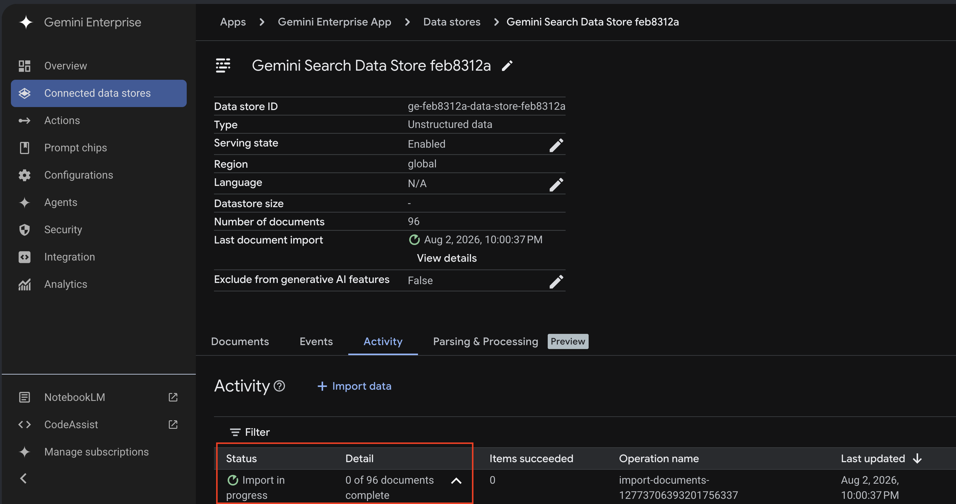Image resolution: width=956 pixels, height=504 pixels.
Task: Edit the data store name pencil icon
Action: [x=507, y=66]
